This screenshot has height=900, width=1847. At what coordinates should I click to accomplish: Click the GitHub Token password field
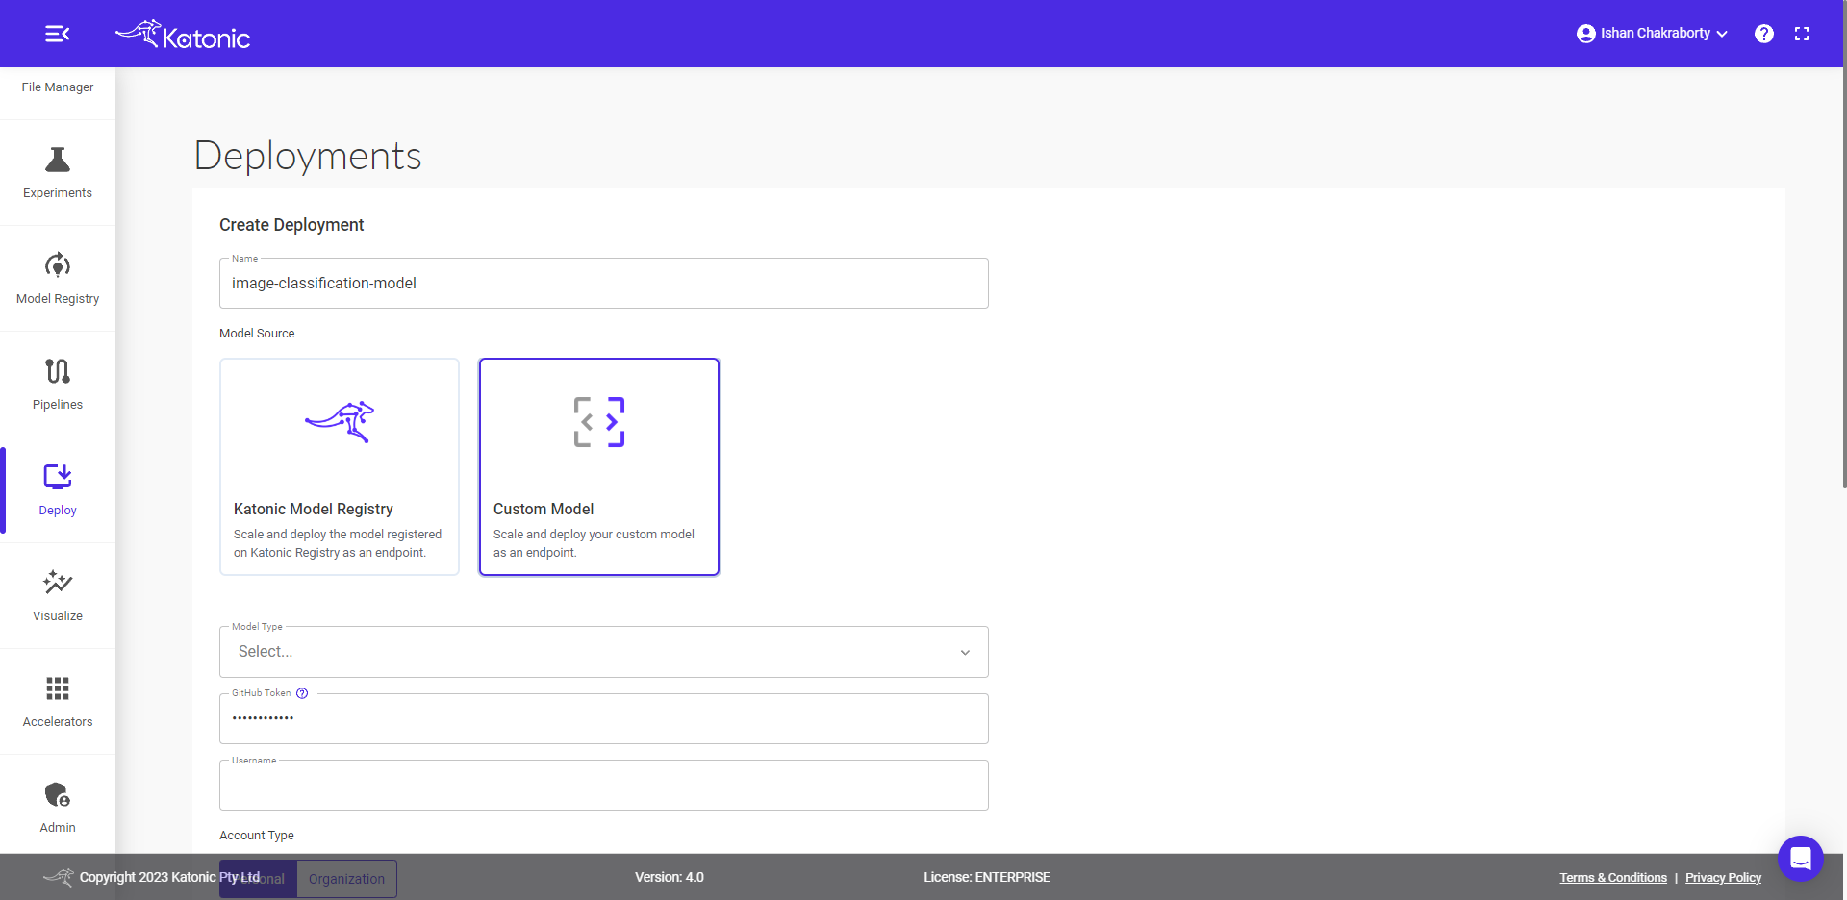click(604, 718)
